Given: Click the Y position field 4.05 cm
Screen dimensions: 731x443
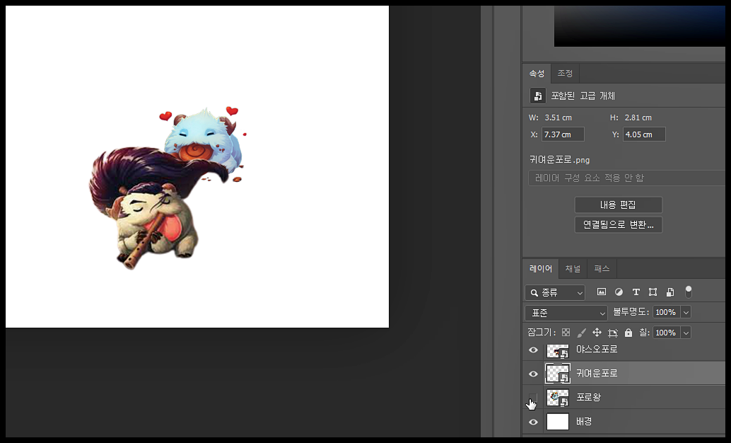Looking at the screenshot, I should (644, 134).
